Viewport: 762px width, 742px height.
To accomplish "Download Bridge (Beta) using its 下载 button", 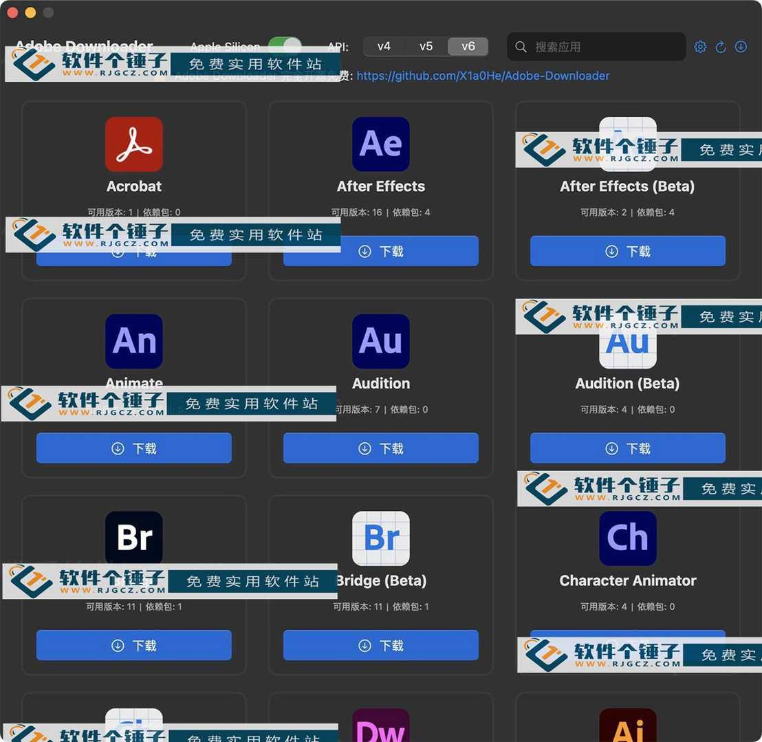I will click(x=381, y=645).
